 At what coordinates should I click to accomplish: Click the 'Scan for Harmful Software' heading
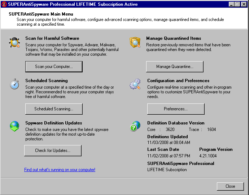pyautogui.click(x=52, y=38)
